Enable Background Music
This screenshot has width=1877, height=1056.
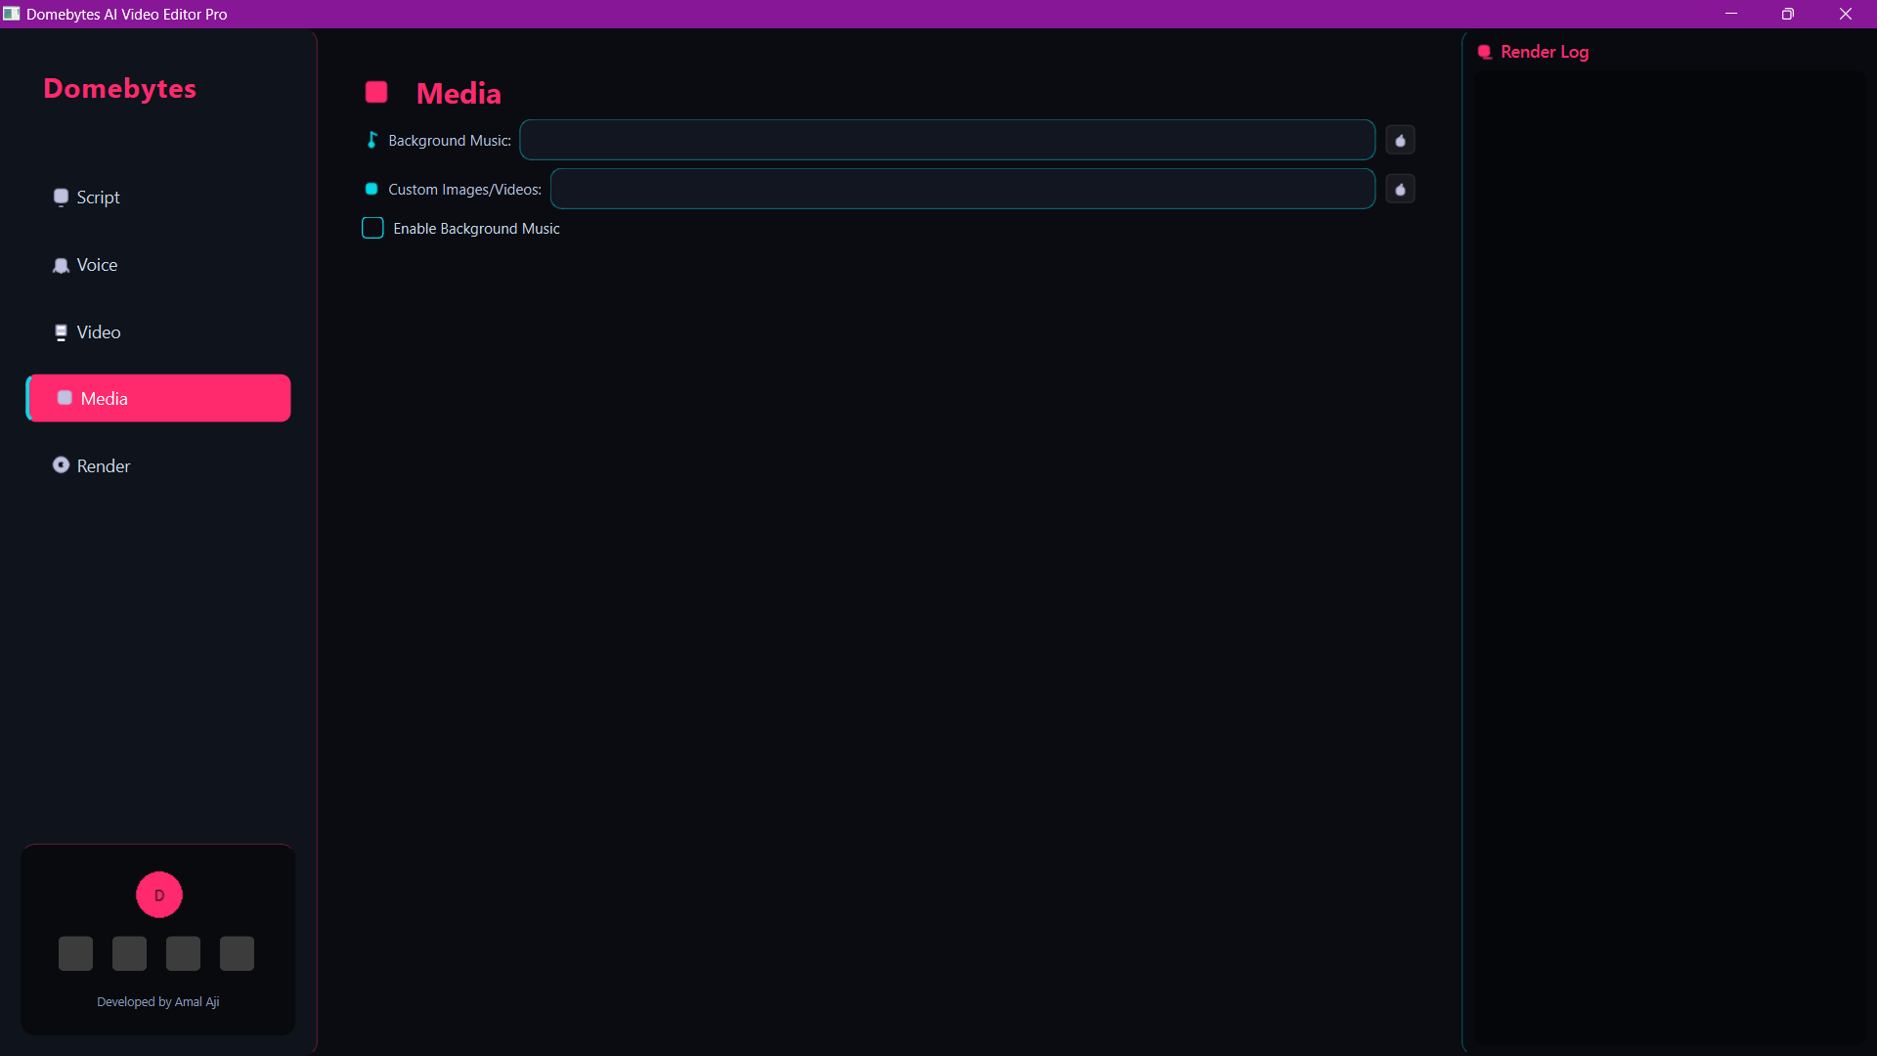372,228
